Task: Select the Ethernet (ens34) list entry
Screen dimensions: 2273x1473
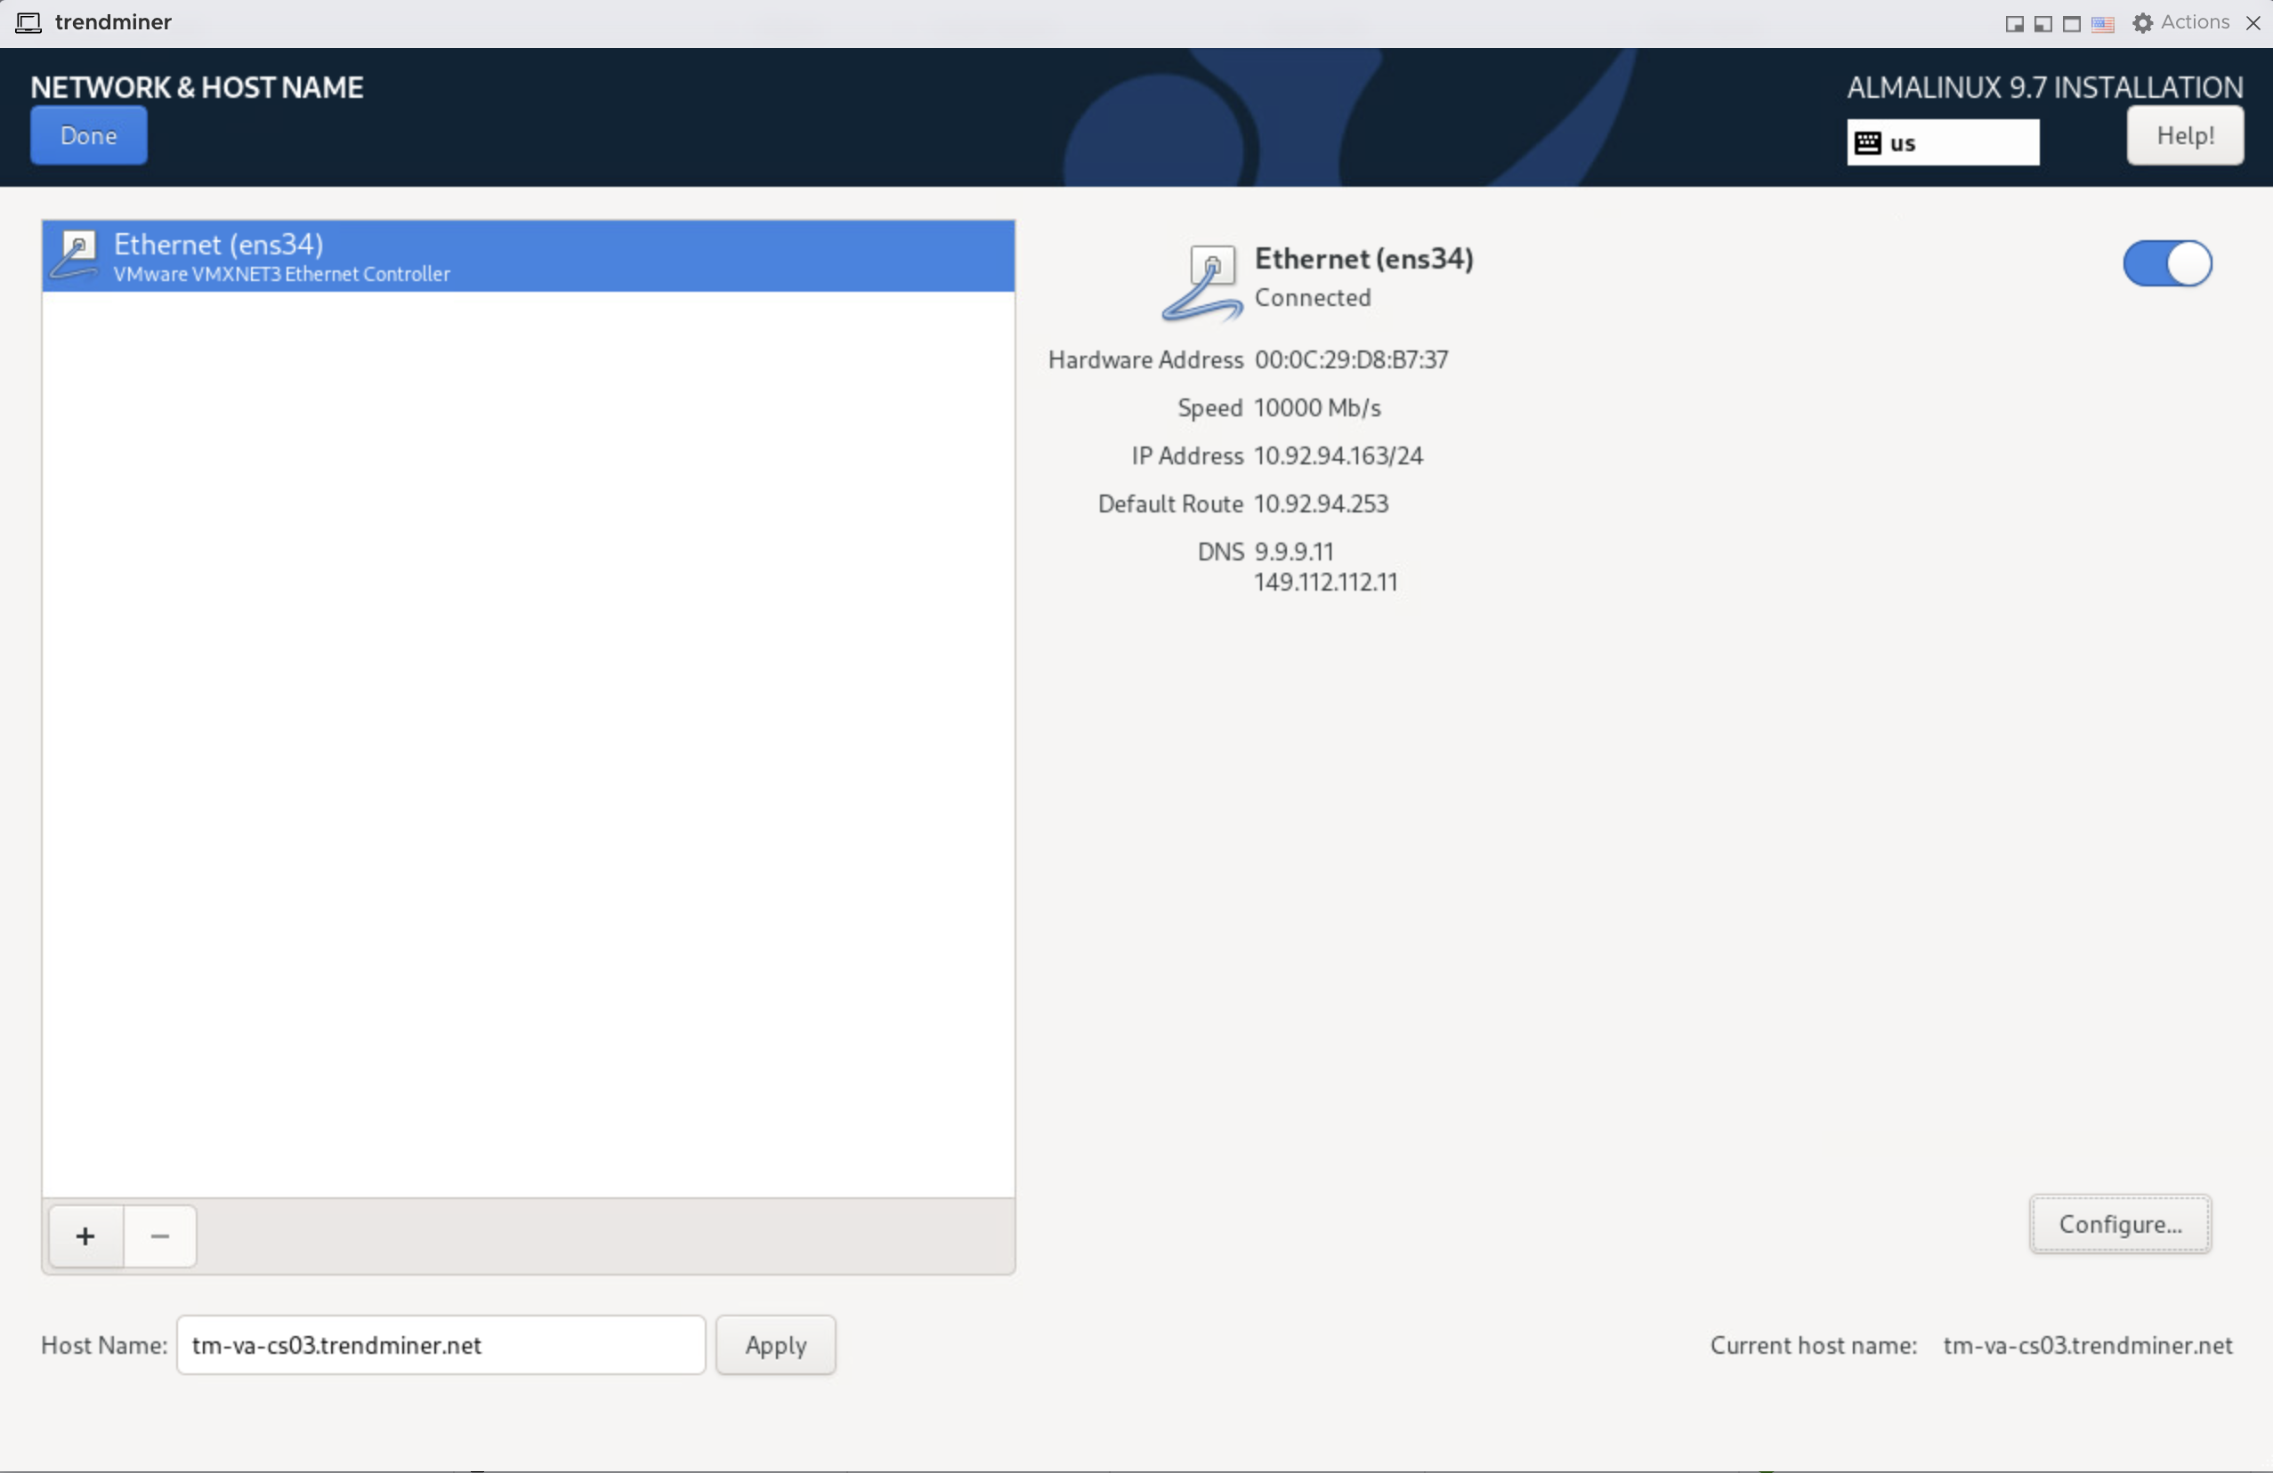Action: coord(527,255)
